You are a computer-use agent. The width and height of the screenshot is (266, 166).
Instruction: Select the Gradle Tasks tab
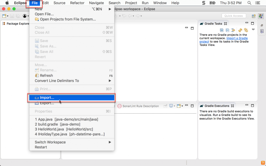click(x=213, y=24)
